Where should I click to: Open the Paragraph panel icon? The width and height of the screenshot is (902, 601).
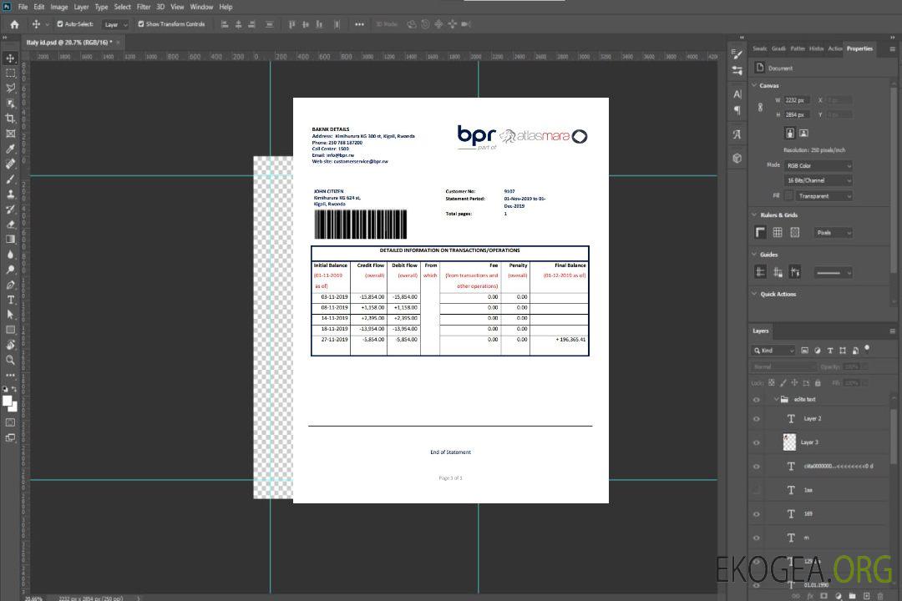coord(737,110)
